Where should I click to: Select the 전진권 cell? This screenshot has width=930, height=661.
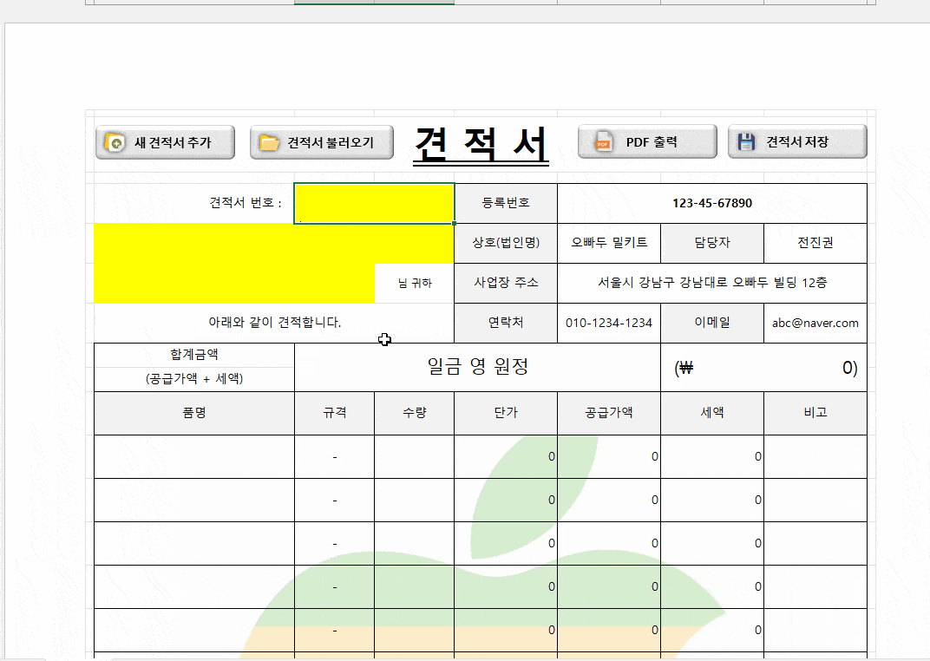pos(815,243)
